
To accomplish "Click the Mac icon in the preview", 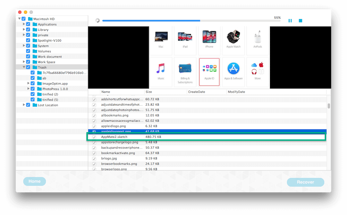I will (x=161, y=36).
